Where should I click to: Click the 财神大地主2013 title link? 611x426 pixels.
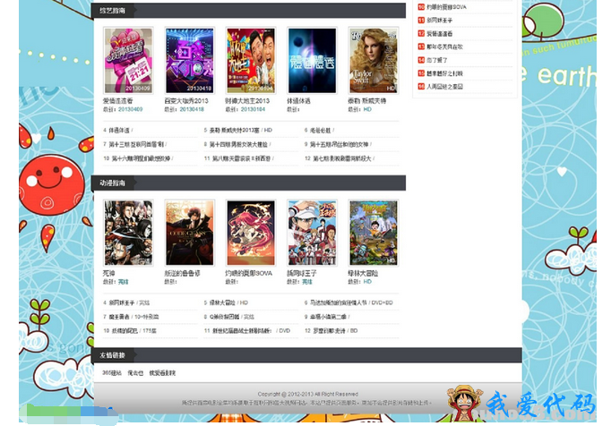click(247, 101)
